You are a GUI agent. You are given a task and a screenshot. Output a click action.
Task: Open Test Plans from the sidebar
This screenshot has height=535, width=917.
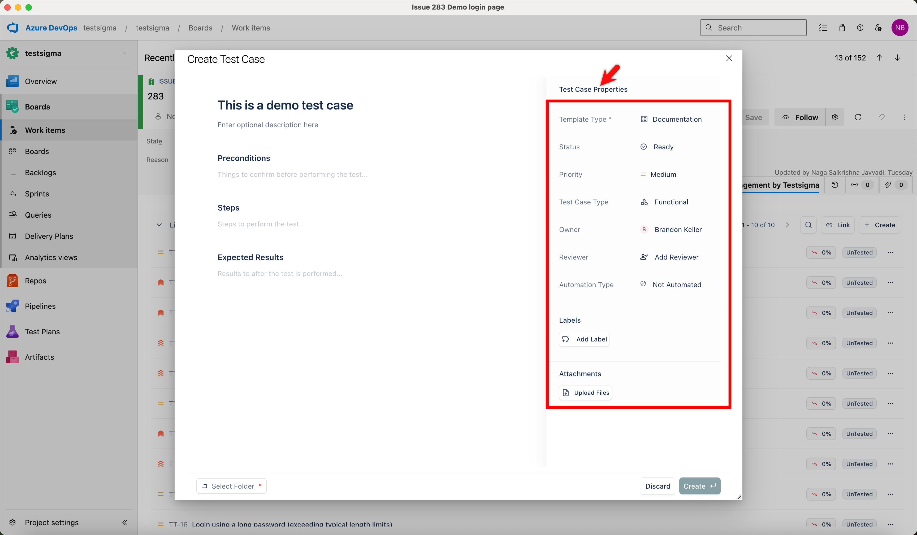click(x=42, y=331)
